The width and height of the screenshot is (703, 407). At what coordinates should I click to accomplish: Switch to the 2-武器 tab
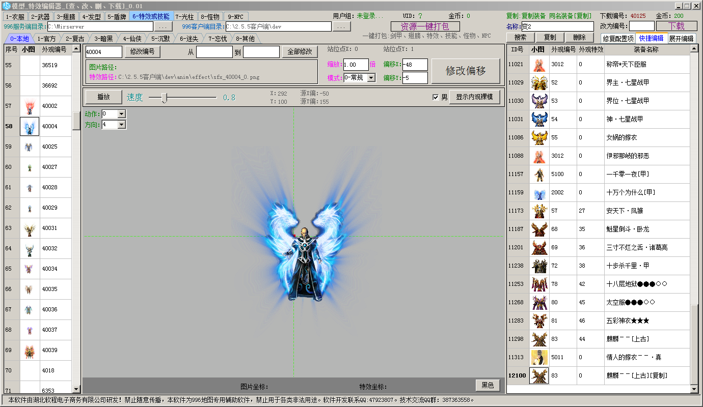tap(40, 16)
